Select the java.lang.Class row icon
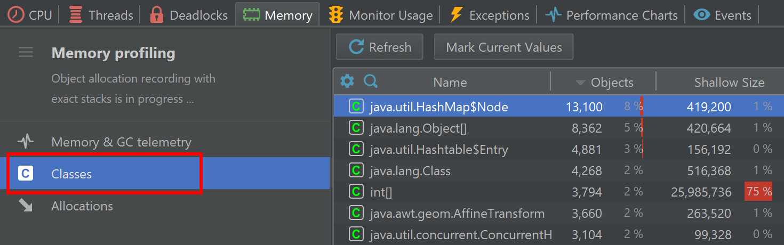 click(x=356, y=170)
